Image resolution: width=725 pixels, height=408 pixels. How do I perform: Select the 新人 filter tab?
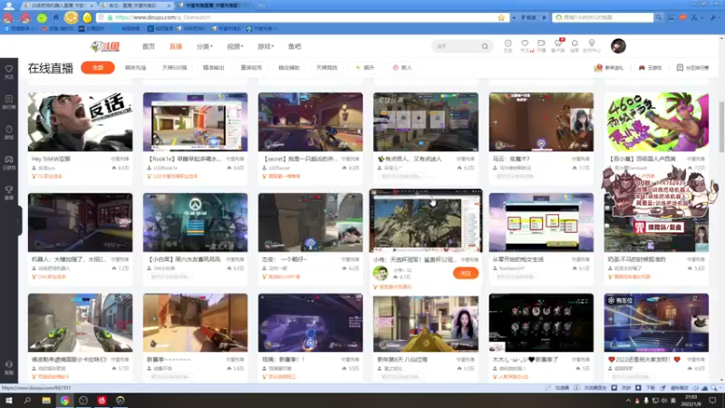(402, 67)
